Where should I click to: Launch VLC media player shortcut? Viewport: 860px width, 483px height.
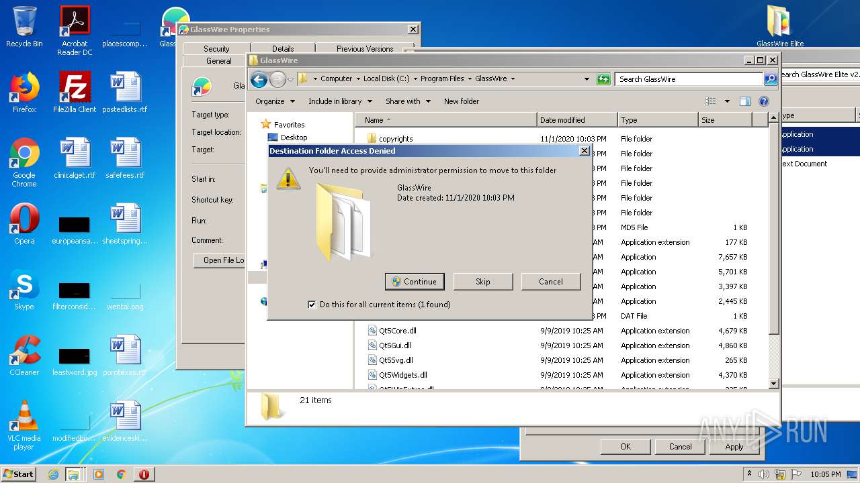pyautogui.click(x=24, y=425)
